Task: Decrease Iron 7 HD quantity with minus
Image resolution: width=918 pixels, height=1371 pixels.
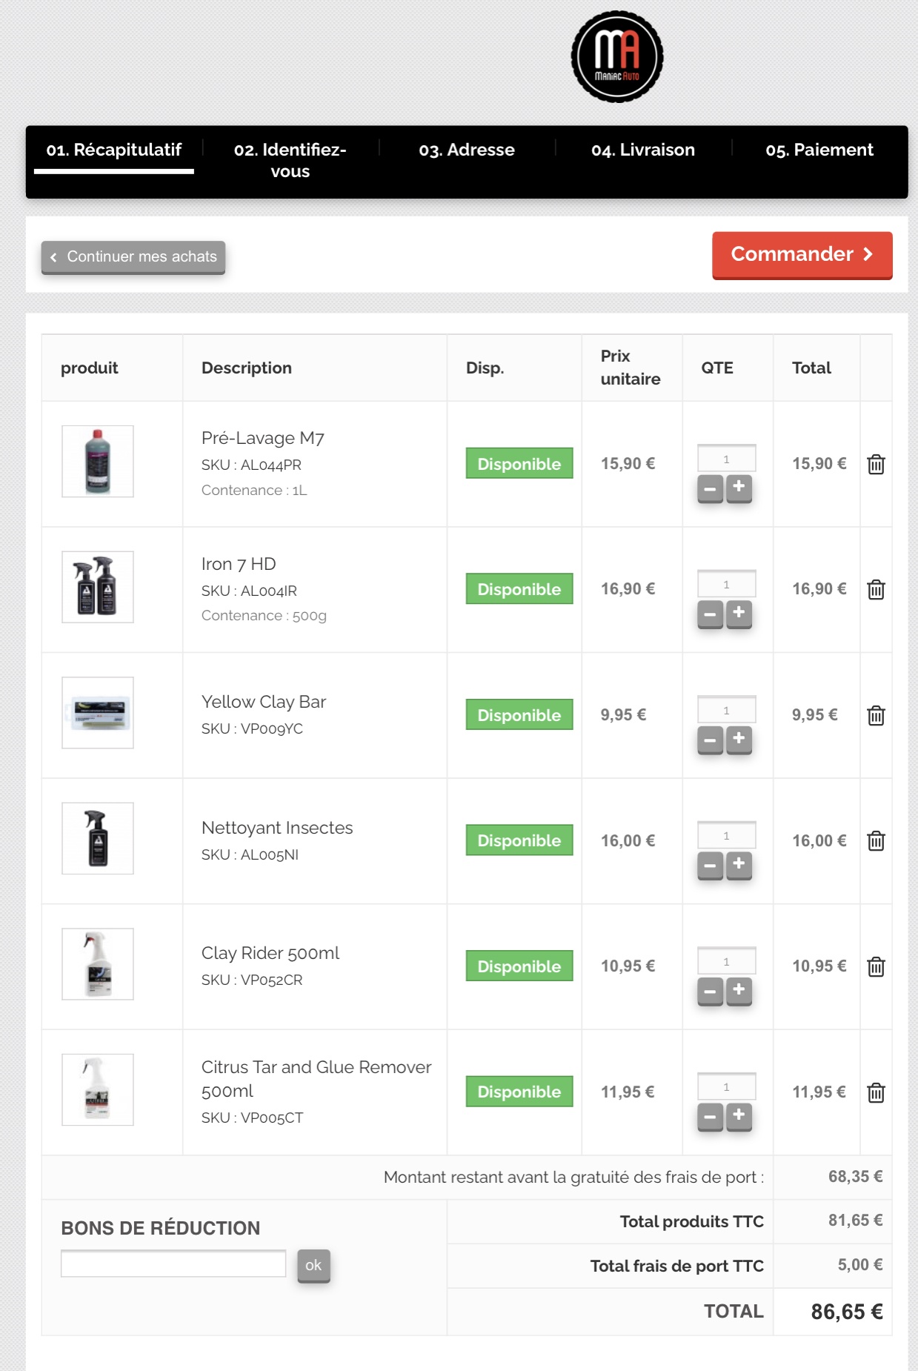Action: coord(710,614)
